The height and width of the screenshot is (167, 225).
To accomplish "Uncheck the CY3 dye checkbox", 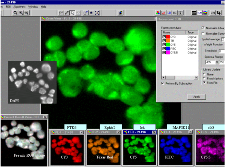I will pyautogui.click(x=164, y=37).
